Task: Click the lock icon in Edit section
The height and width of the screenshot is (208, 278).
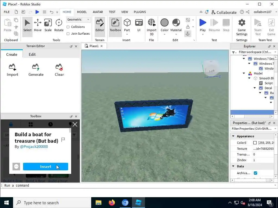Action: pos(188,27)
